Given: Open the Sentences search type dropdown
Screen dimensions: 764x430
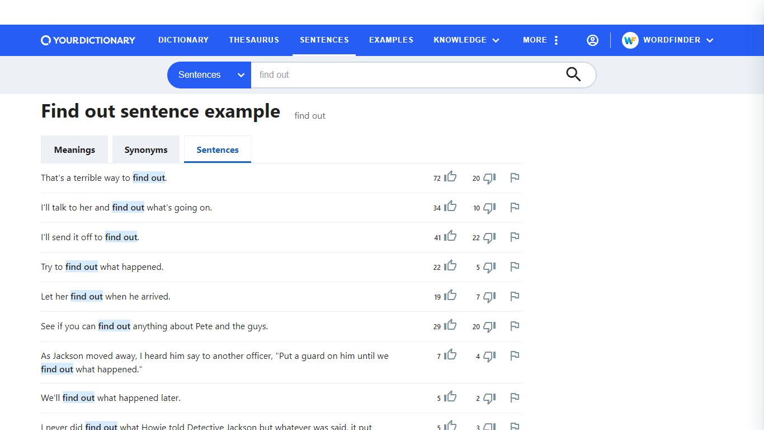Looking at the screenshot, I should click(209, 75).
